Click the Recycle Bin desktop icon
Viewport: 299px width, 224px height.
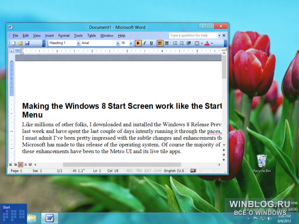pos(262,163)
